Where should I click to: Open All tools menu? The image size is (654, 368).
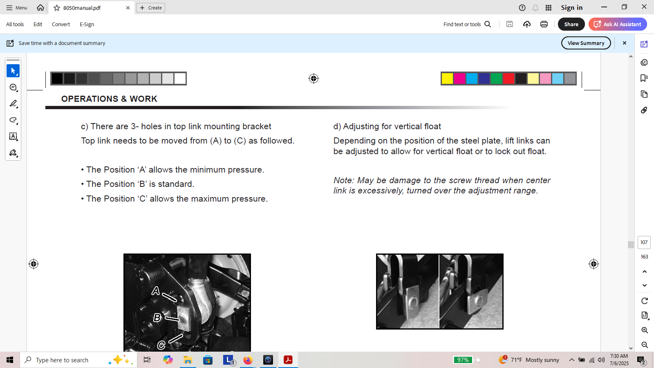(15, 25)
